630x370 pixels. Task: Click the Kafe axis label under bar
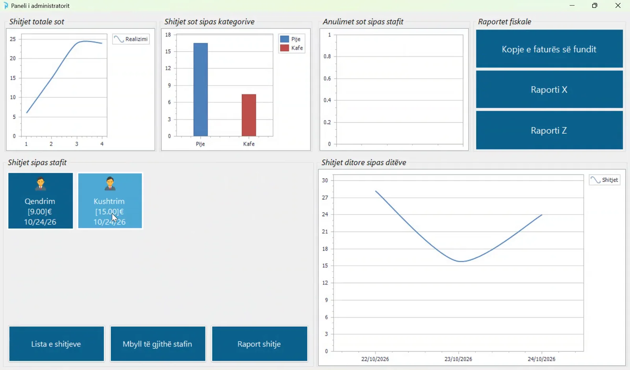tap(249, 144)
